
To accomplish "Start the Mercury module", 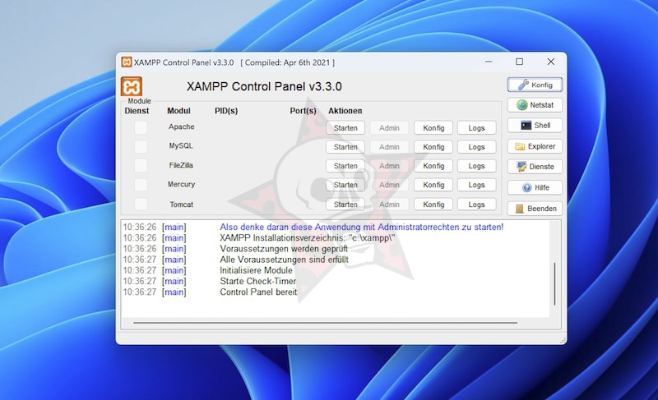I will pos(345,185).
